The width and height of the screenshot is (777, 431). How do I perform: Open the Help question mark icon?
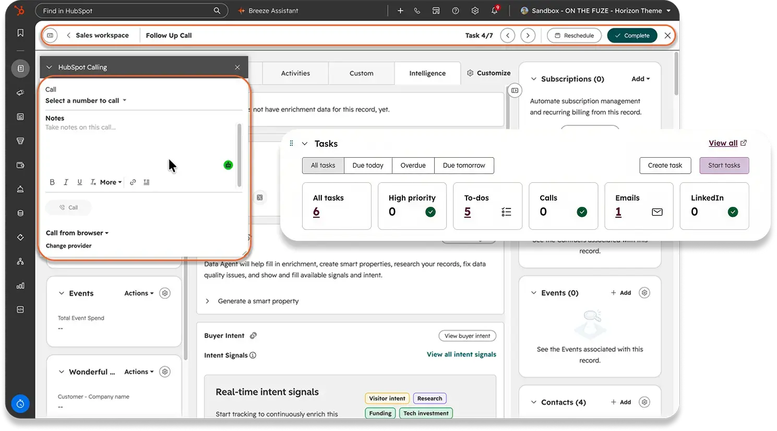(456, 10)
